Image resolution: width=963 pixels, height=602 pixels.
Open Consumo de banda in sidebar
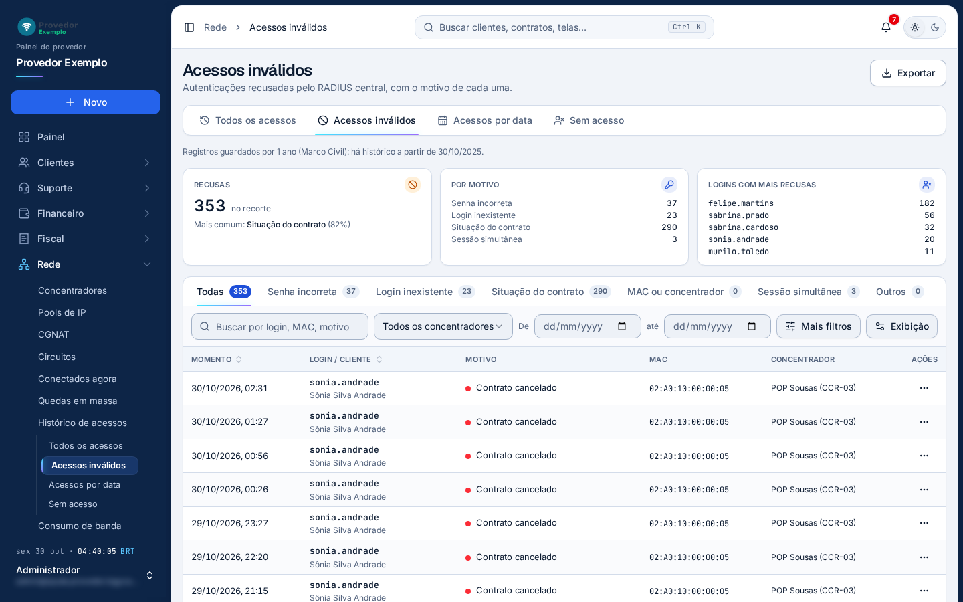(80, 526)
